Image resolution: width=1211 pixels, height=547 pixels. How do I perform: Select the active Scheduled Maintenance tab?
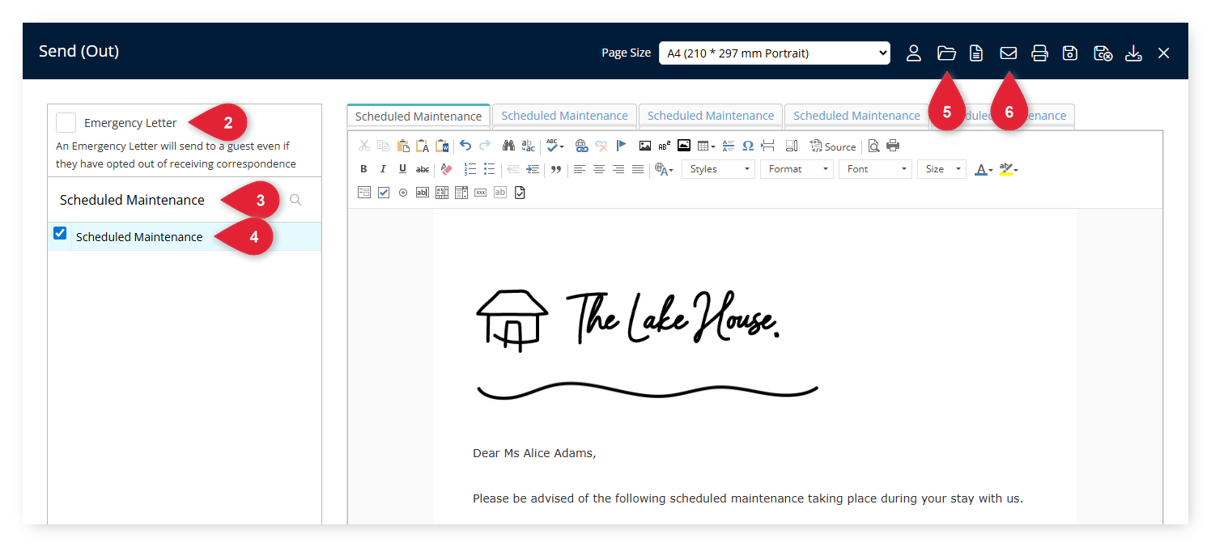point(419,116)
